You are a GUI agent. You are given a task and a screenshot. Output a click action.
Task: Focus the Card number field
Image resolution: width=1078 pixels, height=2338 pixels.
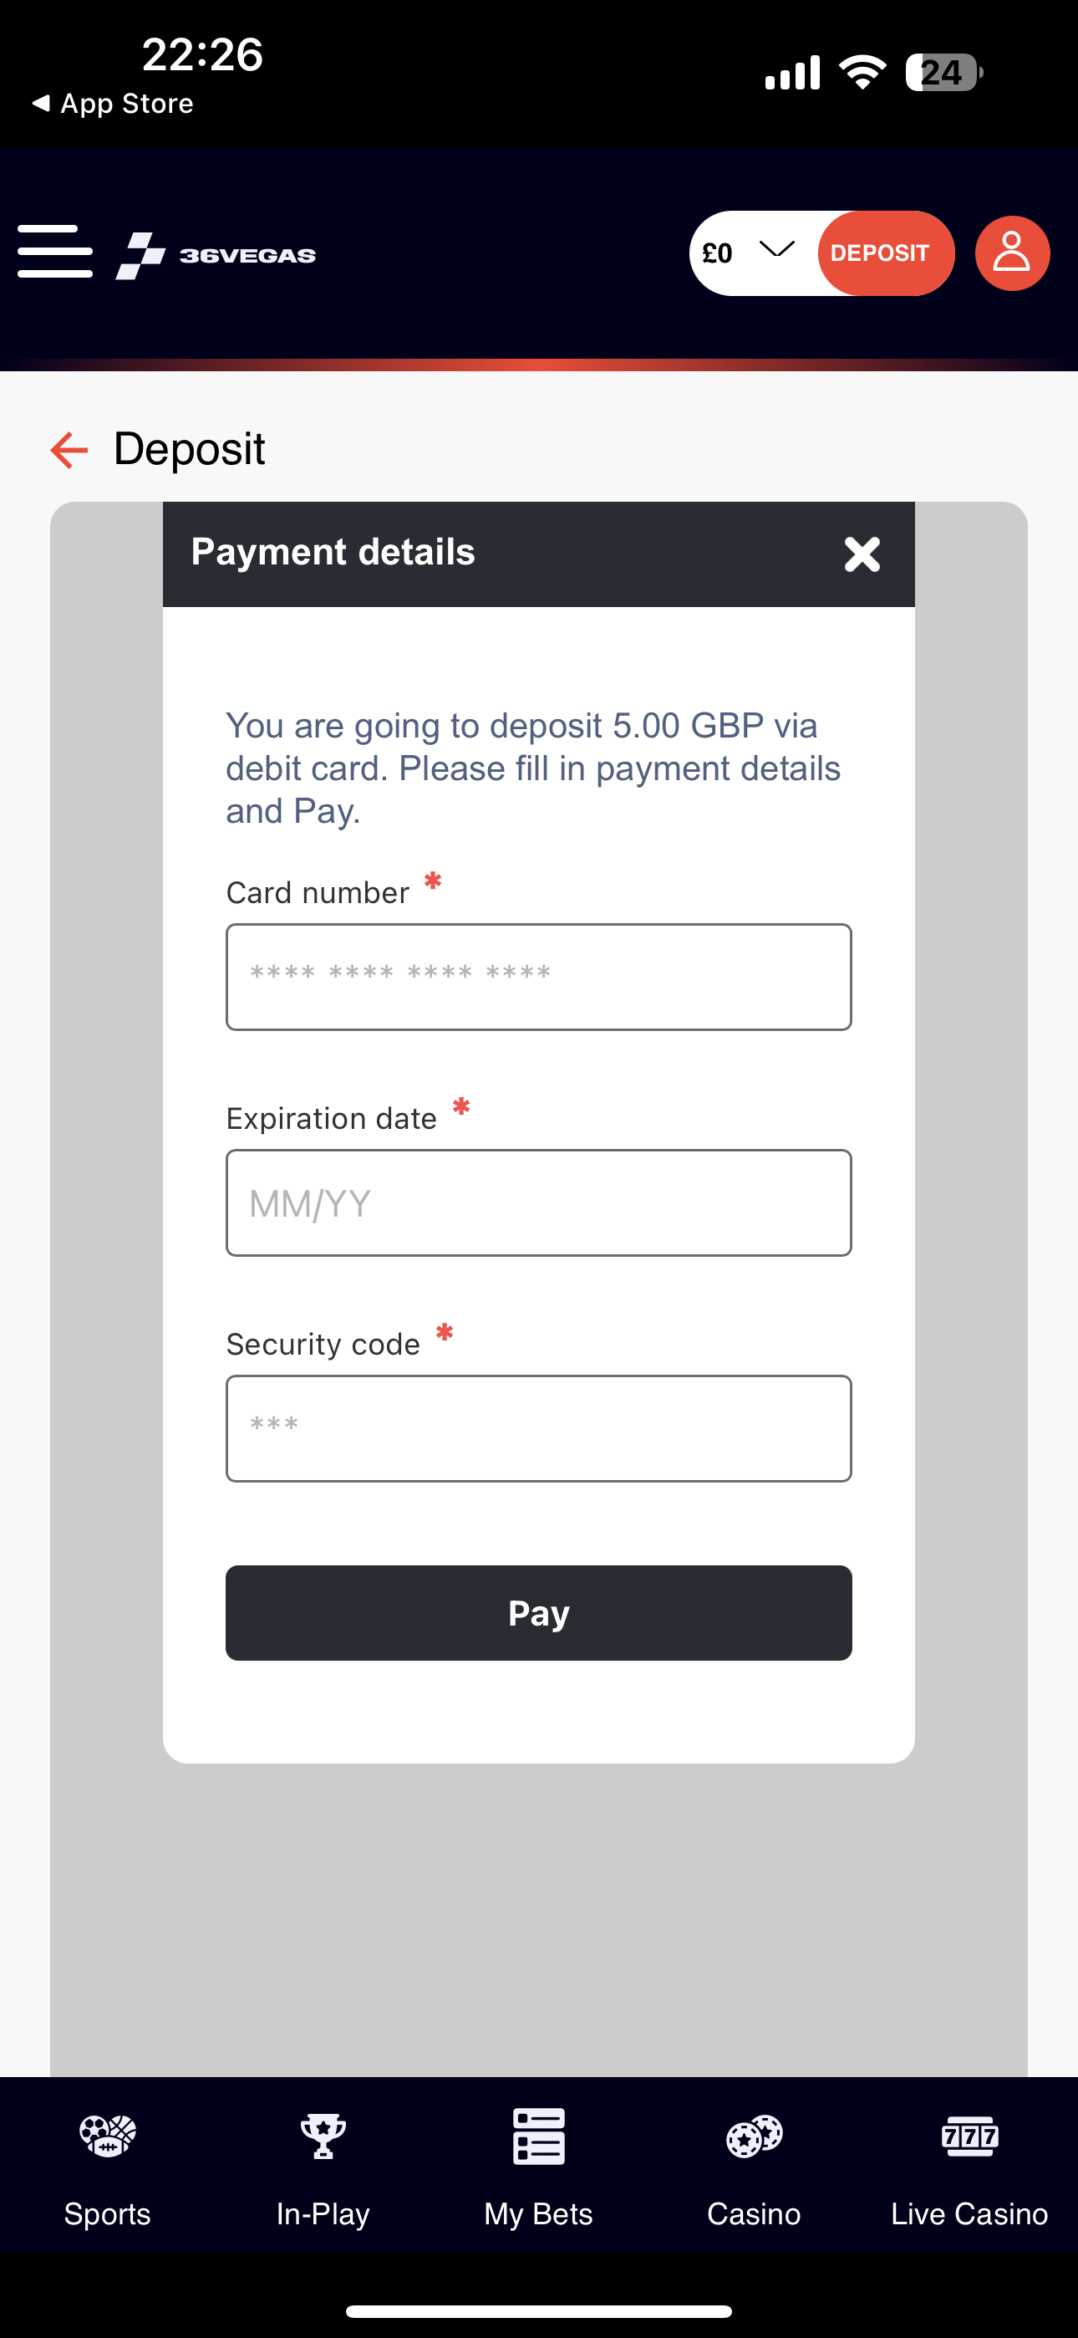coord(538,977)
